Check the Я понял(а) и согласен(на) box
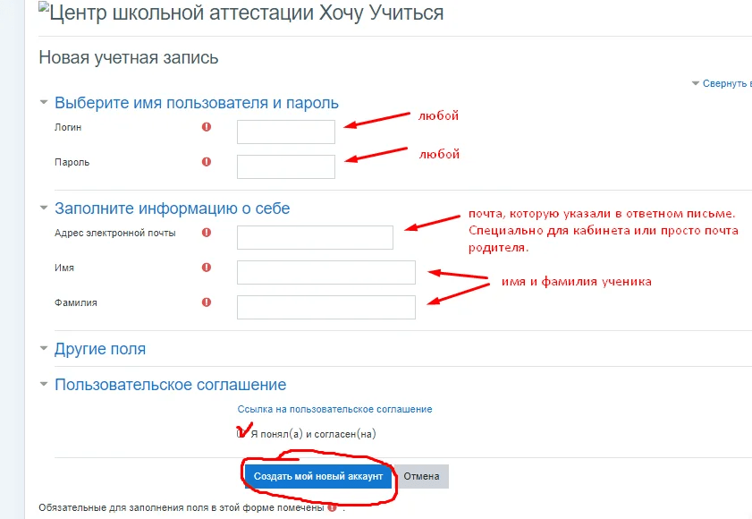The image size is (752, 519). [241, 434]
